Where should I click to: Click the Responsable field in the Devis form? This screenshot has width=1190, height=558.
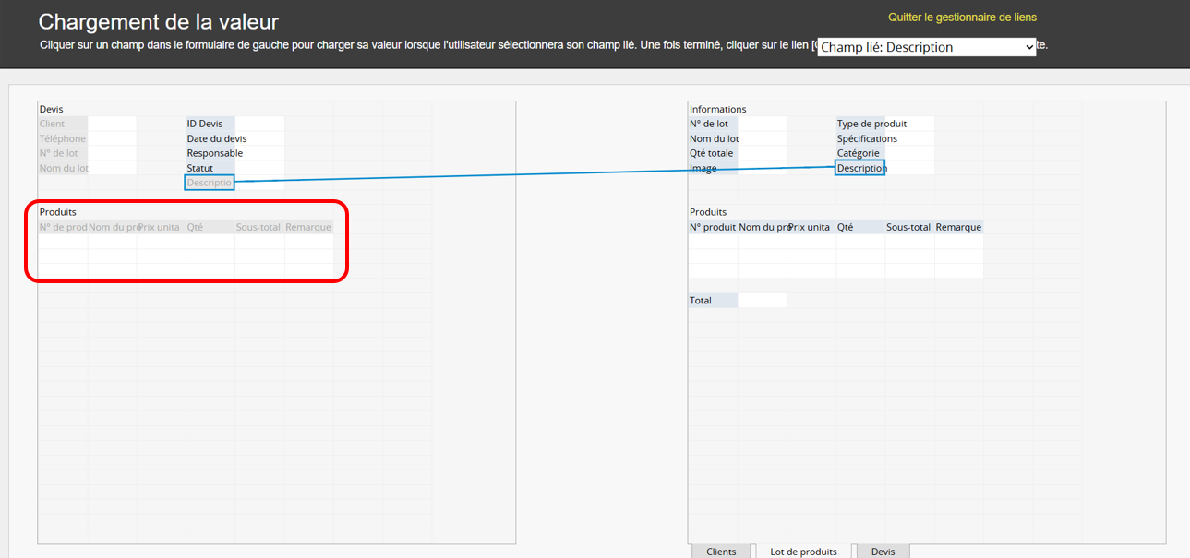(x=214, y=153)
